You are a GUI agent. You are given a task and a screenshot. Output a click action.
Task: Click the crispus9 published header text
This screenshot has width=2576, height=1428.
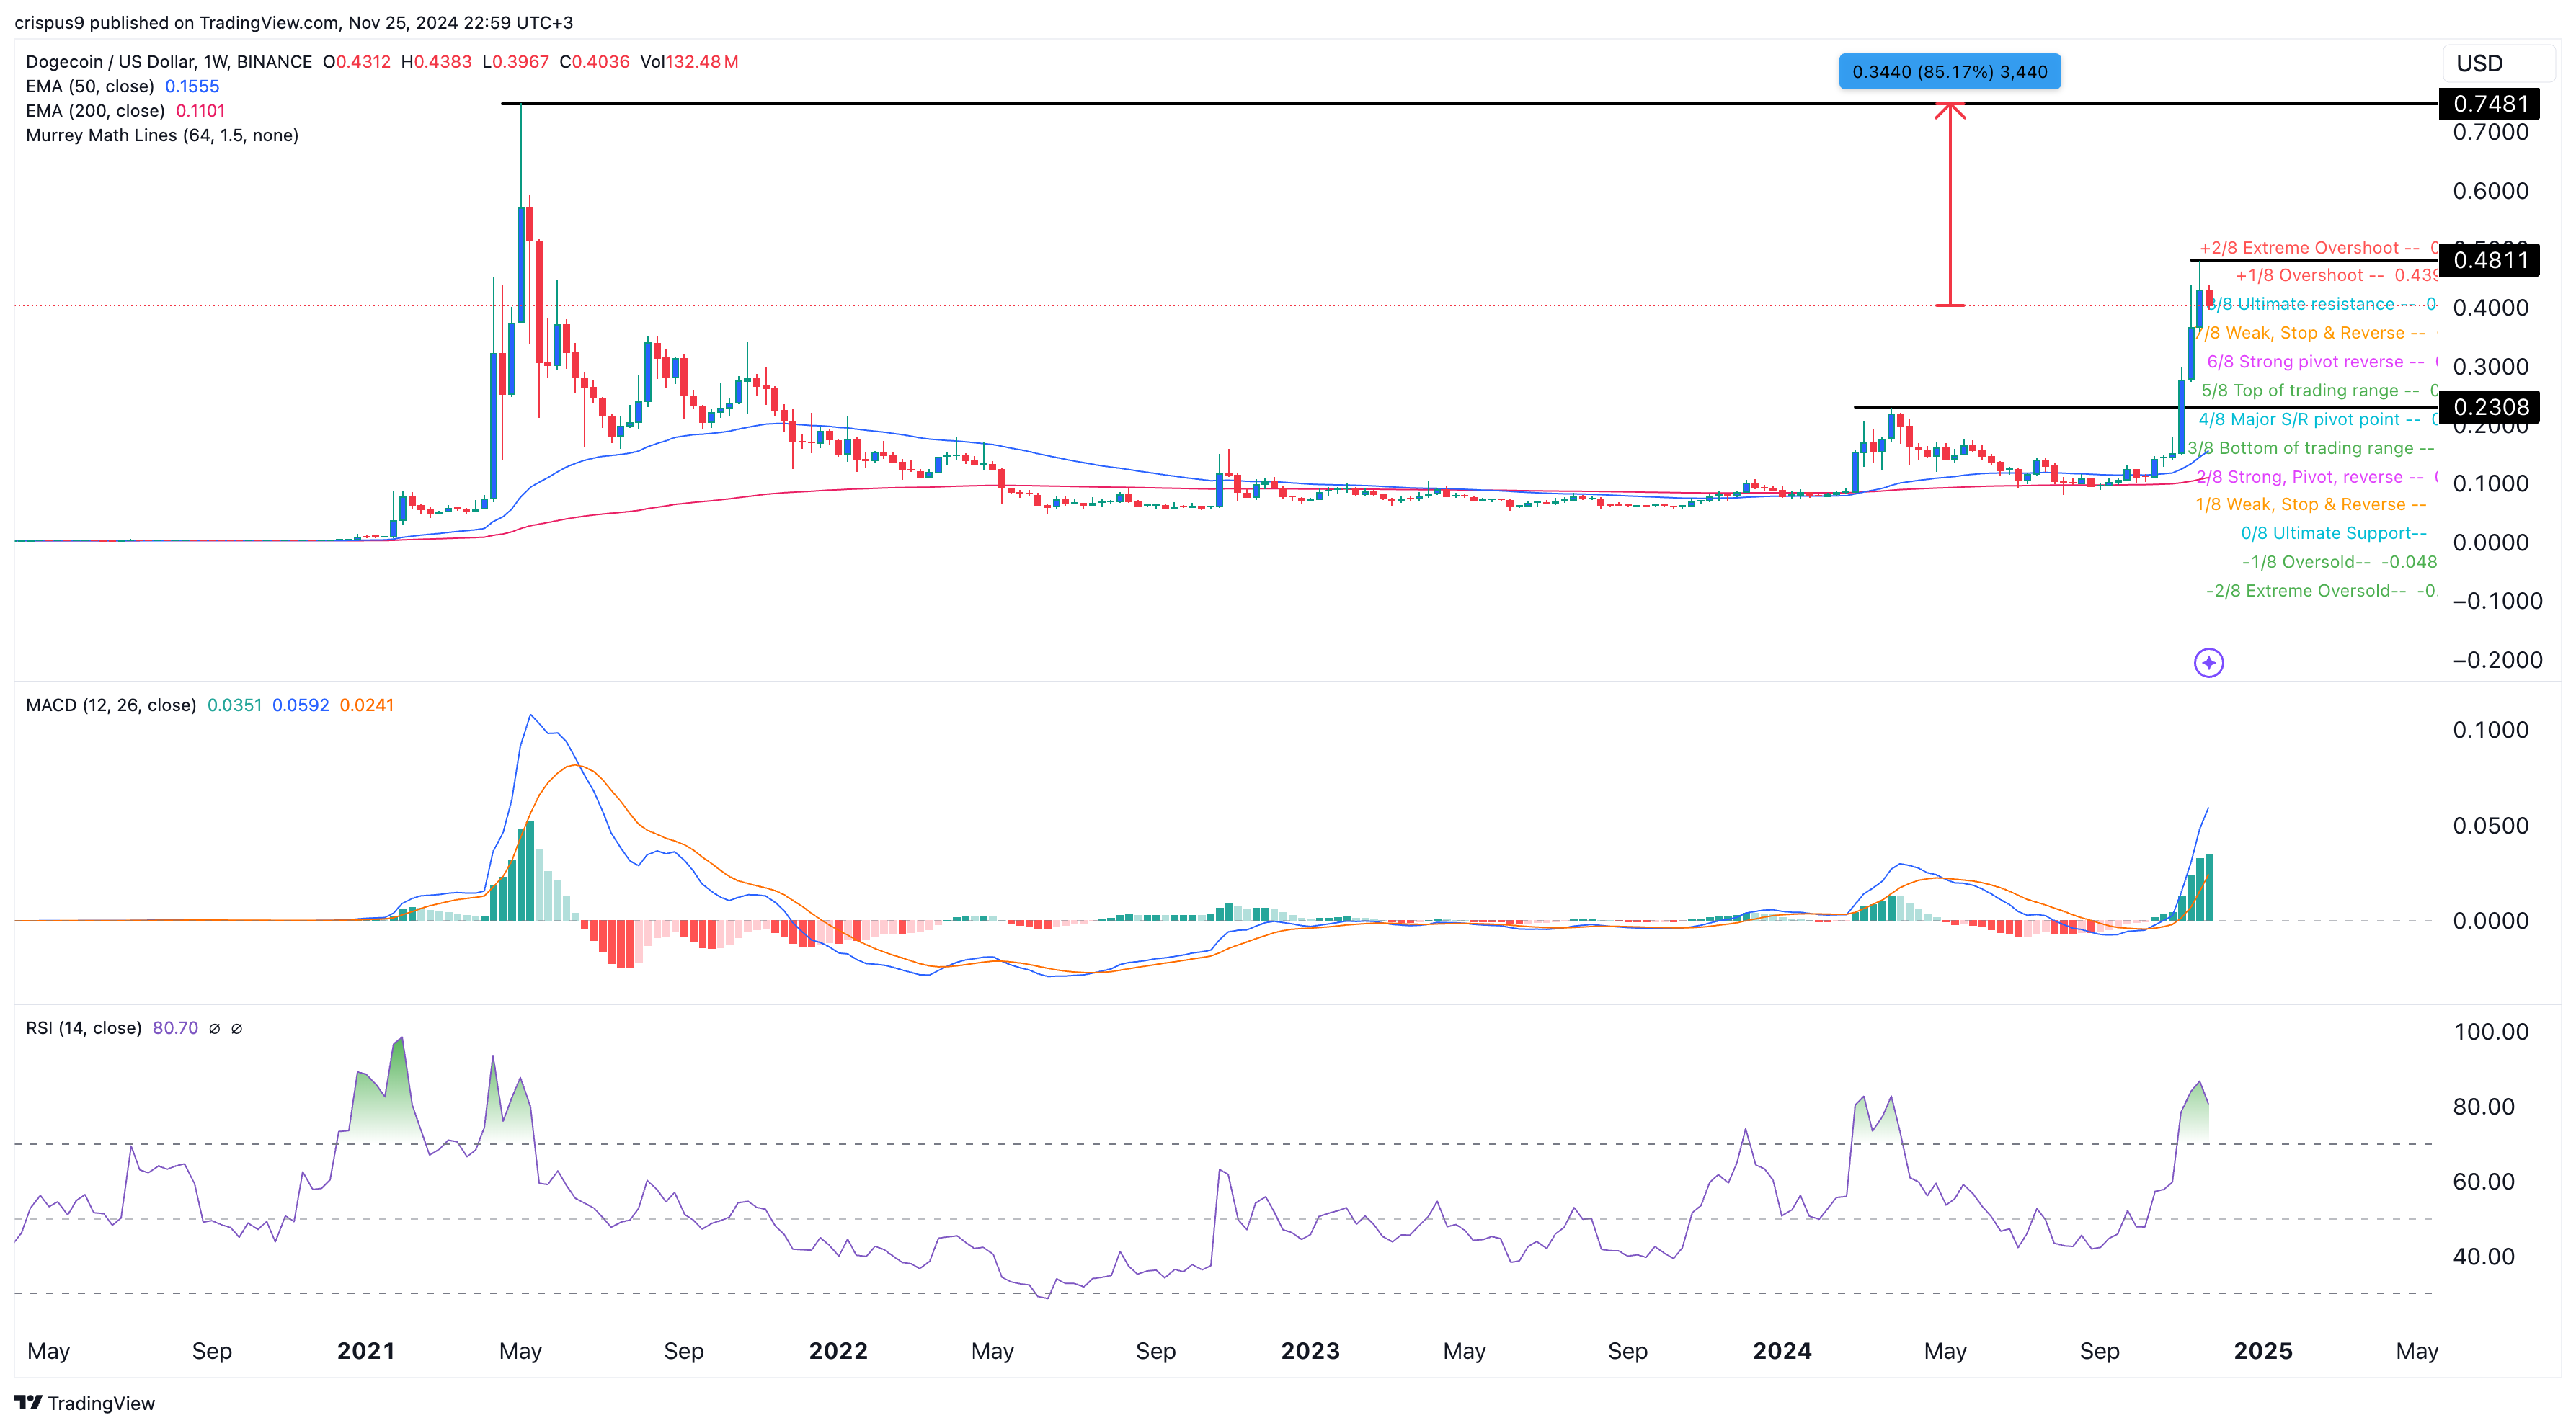tap(293, 22)
